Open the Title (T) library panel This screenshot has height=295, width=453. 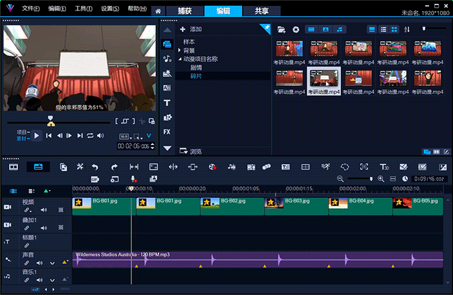tap(167, 102)
